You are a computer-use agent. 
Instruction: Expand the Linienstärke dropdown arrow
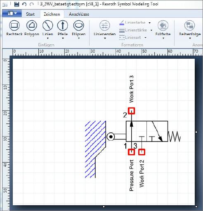pos(151,30)
